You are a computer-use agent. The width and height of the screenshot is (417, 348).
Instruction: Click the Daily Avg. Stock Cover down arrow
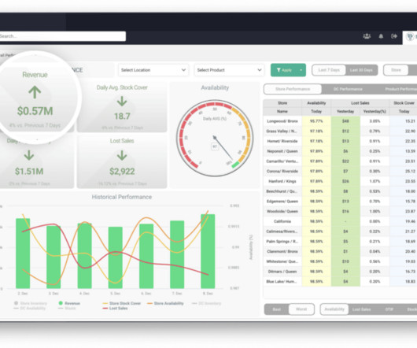coord(122,101)
